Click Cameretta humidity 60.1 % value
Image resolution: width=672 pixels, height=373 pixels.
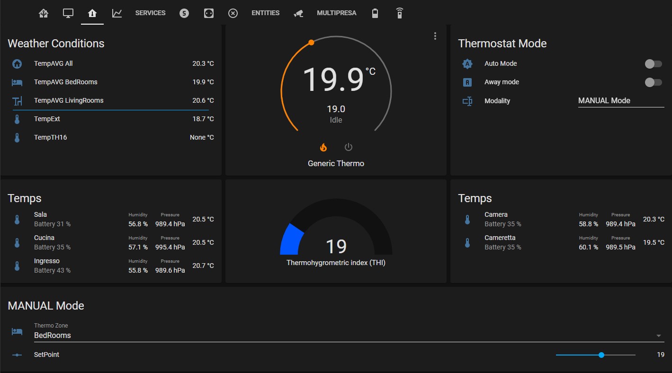(x=588, y=247)
